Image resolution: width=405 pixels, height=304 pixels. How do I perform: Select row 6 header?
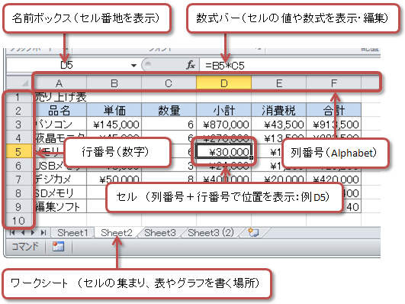(18, 165)
